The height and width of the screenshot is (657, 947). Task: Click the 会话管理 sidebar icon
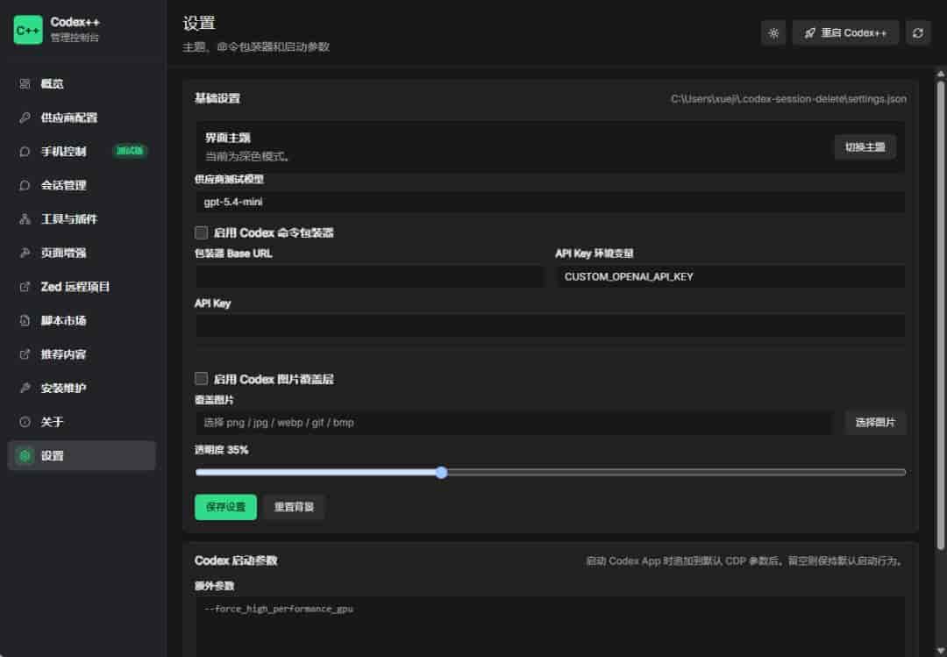25,186
